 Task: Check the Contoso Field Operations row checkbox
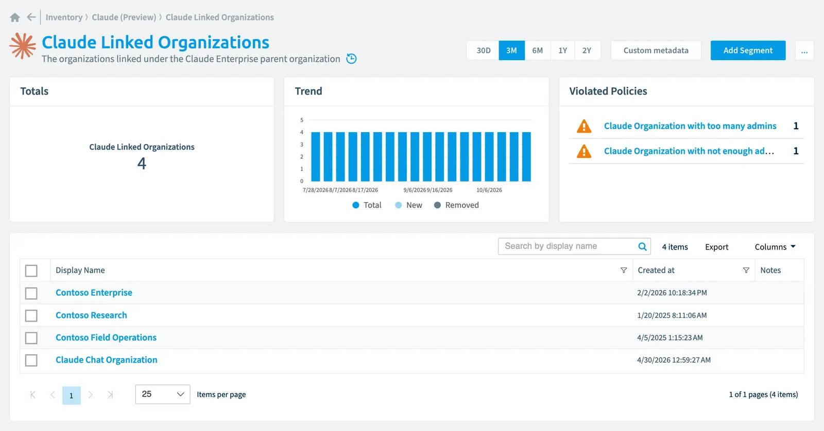31,338
